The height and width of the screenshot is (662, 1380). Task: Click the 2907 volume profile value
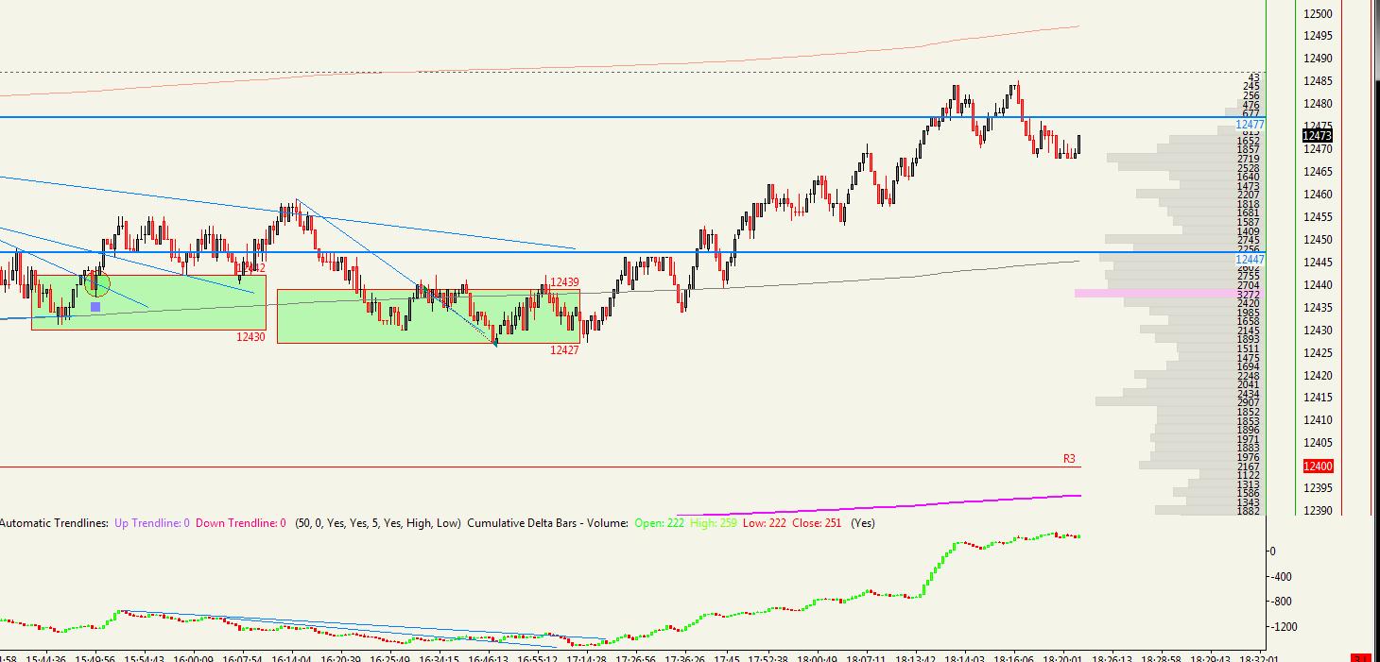pyautogui.click(x=1248, y=403)
